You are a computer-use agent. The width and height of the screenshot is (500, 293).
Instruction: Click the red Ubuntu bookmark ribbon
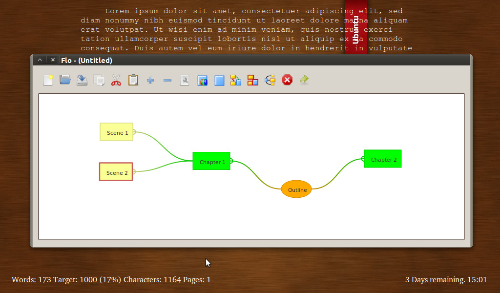pos(356,27)
